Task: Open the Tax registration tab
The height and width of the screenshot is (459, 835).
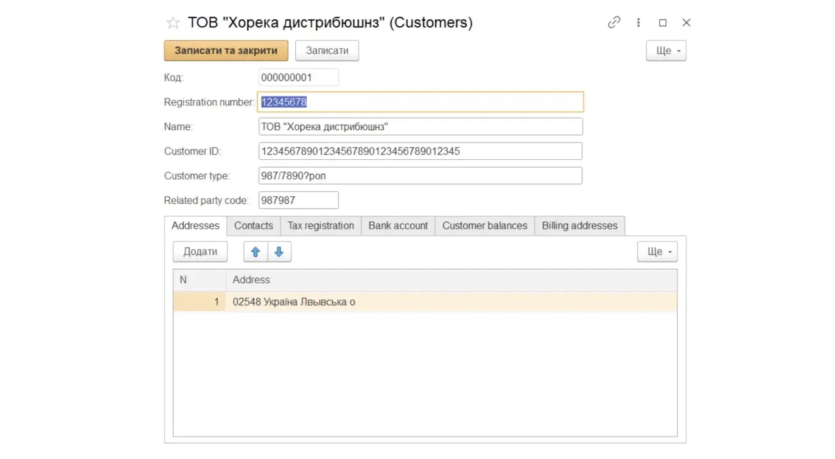Action: click(x=321, y=226)
